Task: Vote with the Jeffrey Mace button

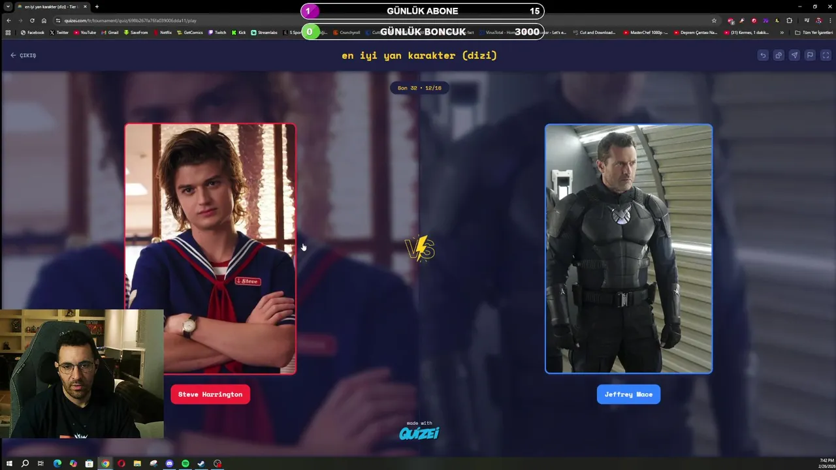Action: pyautogui.click(x=628, y=394)
